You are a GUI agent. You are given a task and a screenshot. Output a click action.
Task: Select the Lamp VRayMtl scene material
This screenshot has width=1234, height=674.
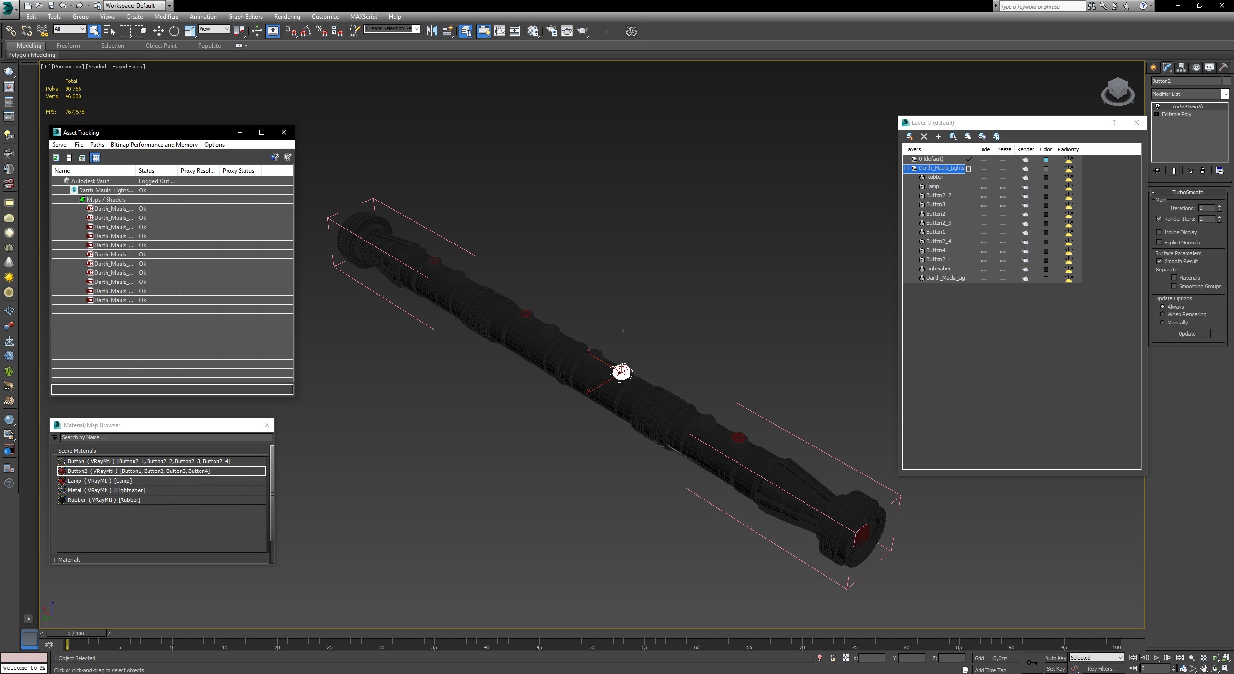click(161, 481)
